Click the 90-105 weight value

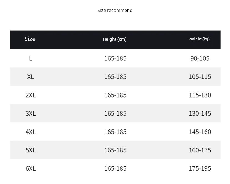[200, 58]
